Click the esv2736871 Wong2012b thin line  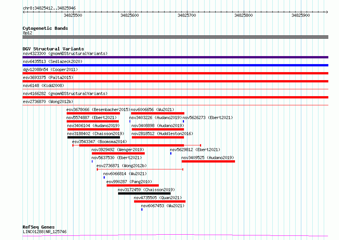click(140, 169)
